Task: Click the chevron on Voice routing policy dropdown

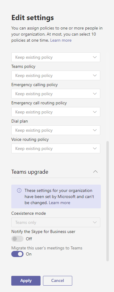Action: [95, 148]
